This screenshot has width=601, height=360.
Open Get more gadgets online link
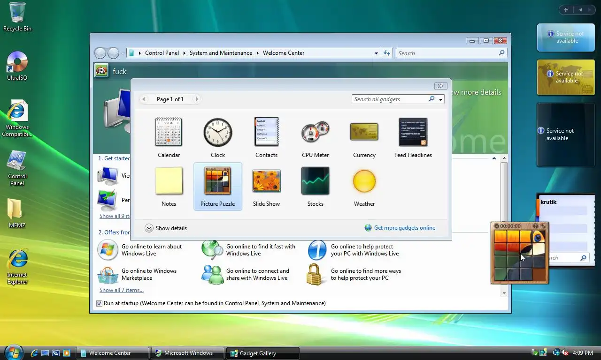click(x=400, y=228)
